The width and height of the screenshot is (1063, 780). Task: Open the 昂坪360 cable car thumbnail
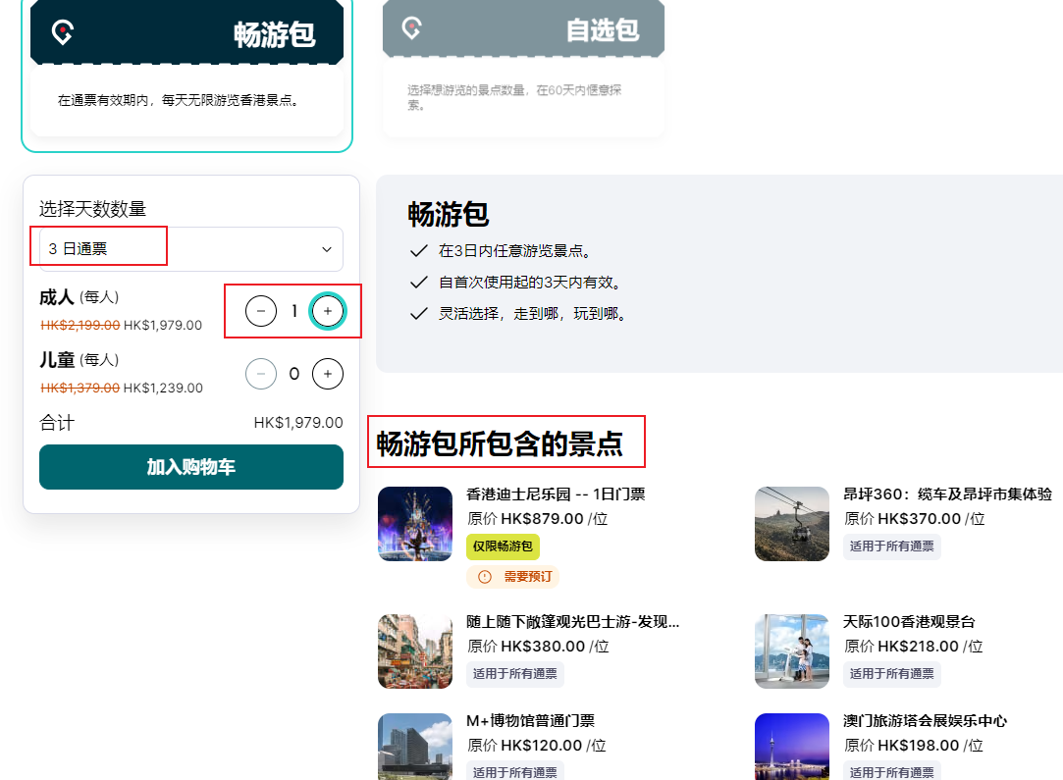point(791,524)
